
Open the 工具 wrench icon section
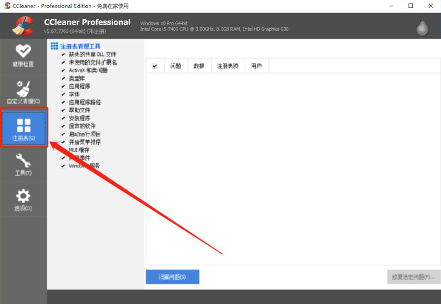23,165
